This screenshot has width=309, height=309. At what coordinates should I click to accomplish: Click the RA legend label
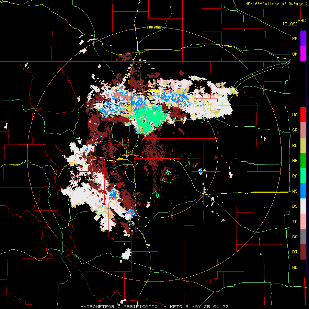tap(295, 176)
